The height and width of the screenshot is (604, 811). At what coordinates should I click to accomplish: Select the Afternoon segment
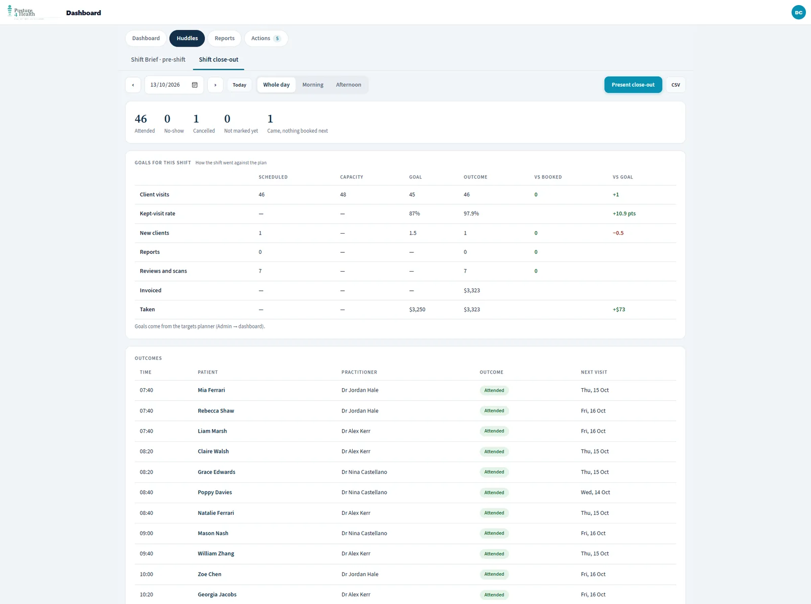coord(349,85)
